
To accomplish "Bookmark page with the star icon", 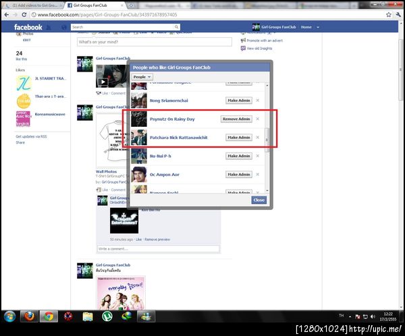I will tap(389, 15).
